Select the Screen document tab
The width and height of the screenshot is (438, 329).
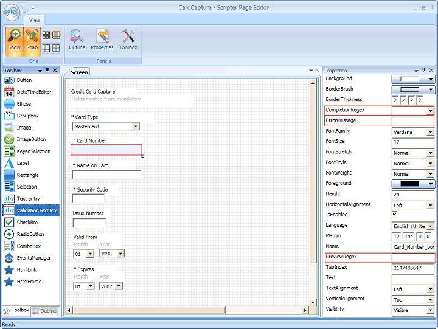(x=79, y=72)
